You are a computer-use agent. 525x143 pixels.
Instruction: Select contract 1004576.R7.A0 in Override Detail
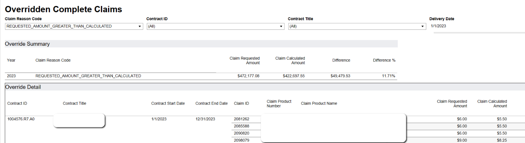[x=21, y=119]
